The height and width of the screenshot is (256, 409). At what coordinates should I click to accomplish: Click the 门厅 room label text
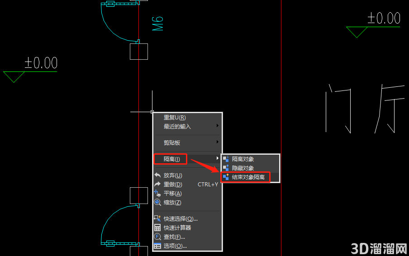[x=365, y=109]
